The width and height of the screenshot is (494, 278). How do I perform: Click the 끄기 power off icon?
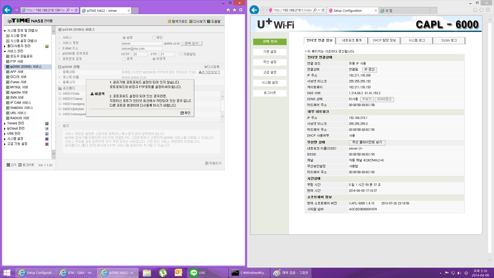pos(8,165)
